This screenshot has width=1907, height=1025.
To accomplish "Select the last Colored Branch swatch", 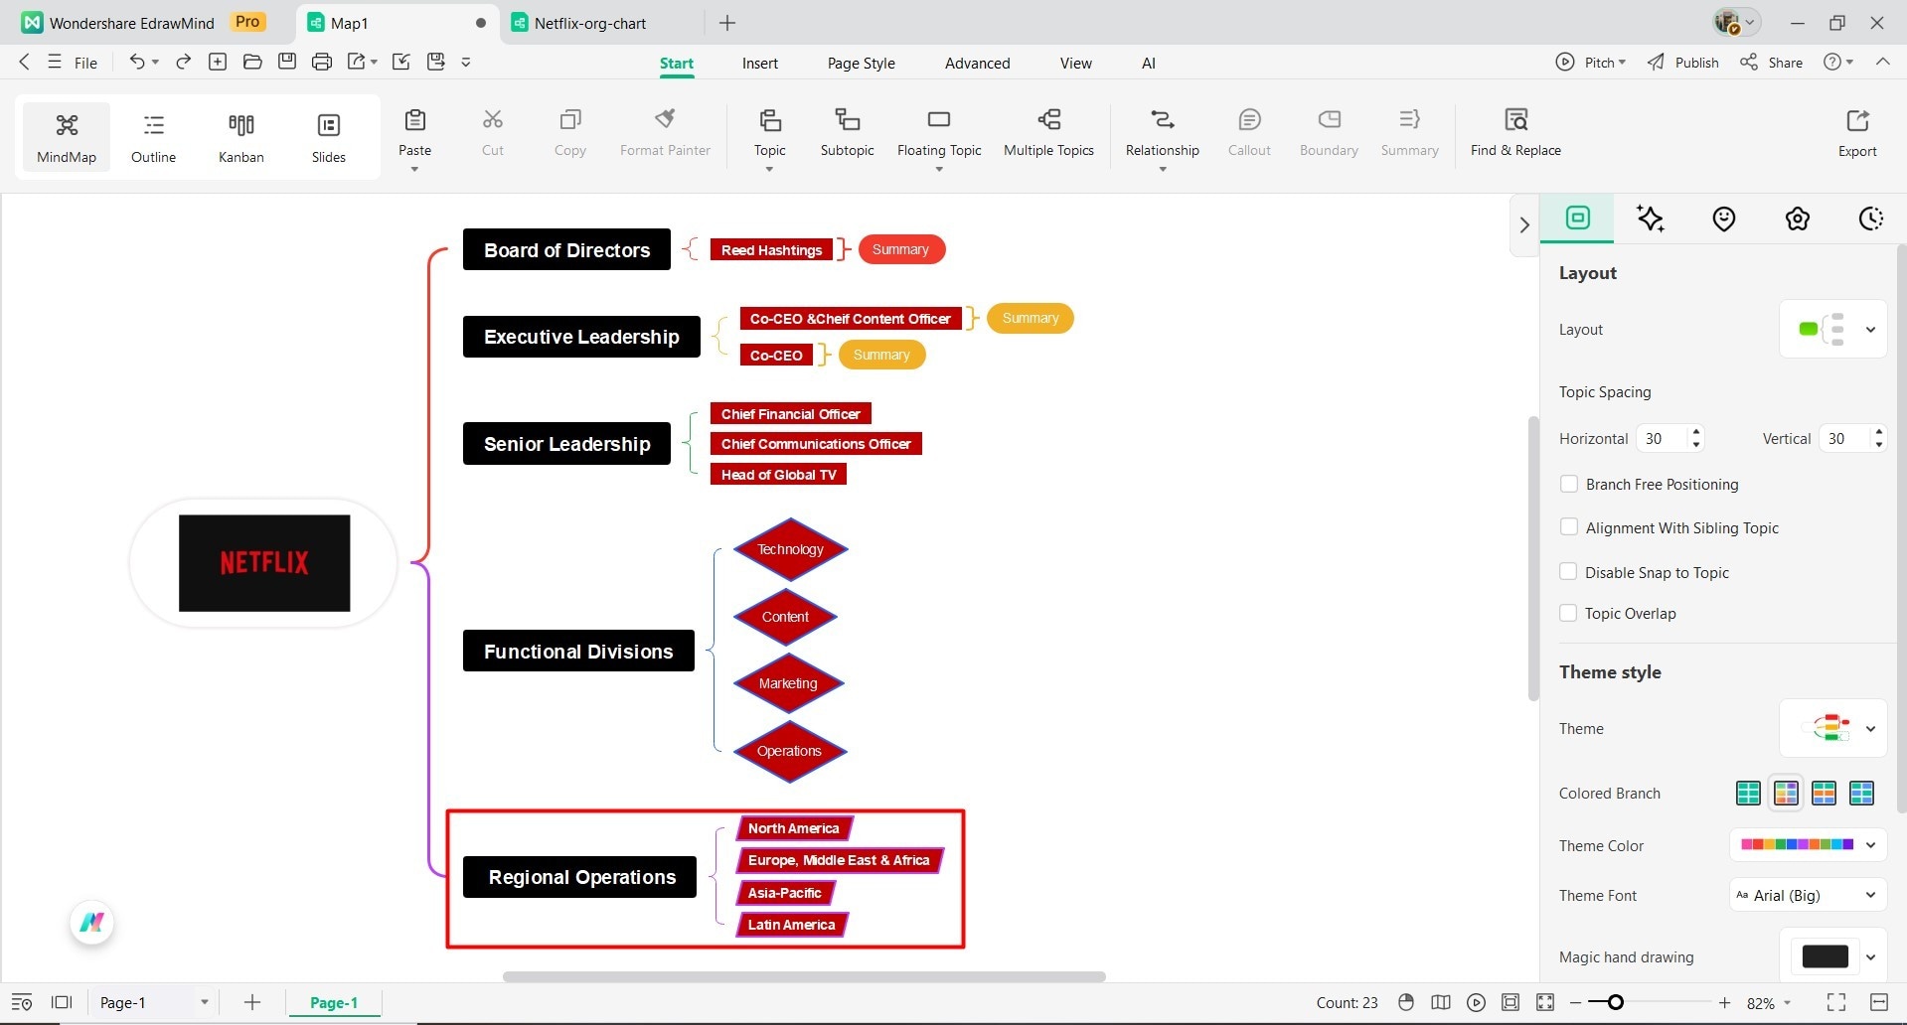I will click(x=1861, y=793).
